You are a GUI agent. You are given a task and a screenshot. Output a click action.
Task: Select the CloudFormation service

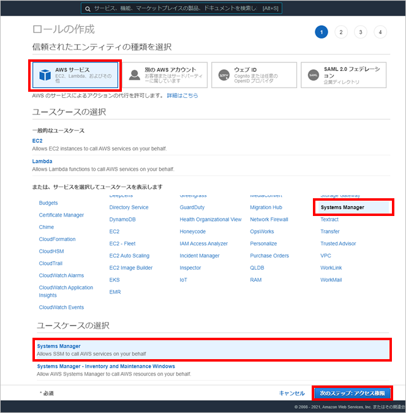(x=57, y=239)
